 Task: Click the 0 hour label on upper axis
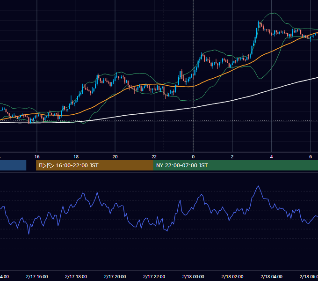point(193,157)
